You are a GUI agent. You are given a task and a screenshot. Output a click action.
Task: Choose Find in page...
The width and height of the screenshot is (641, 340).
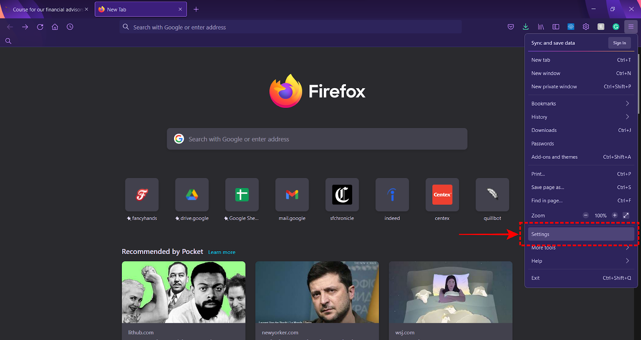pos(581,200)
